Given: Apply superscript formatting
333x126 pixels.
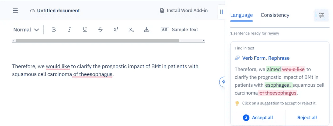Looking at the screenshot, I should coord(116,30).
